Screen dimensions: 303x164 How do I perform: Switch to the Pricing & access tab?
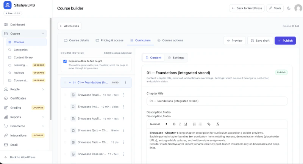click(x=109, y=40)
